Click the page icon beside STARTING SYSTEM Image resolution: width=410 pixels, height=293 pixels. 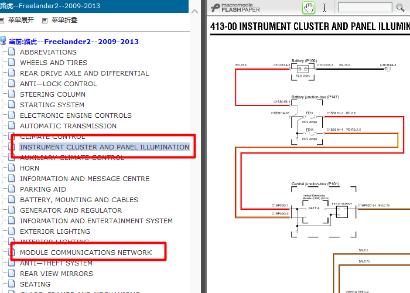12,104
